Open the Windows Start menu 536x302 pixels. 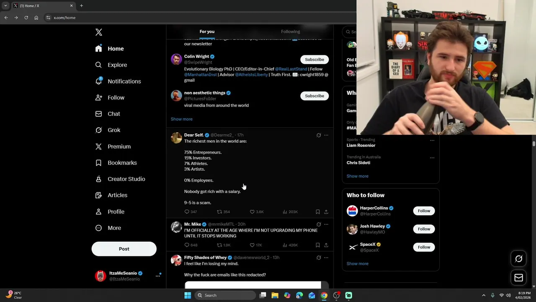tap(188, 295)
